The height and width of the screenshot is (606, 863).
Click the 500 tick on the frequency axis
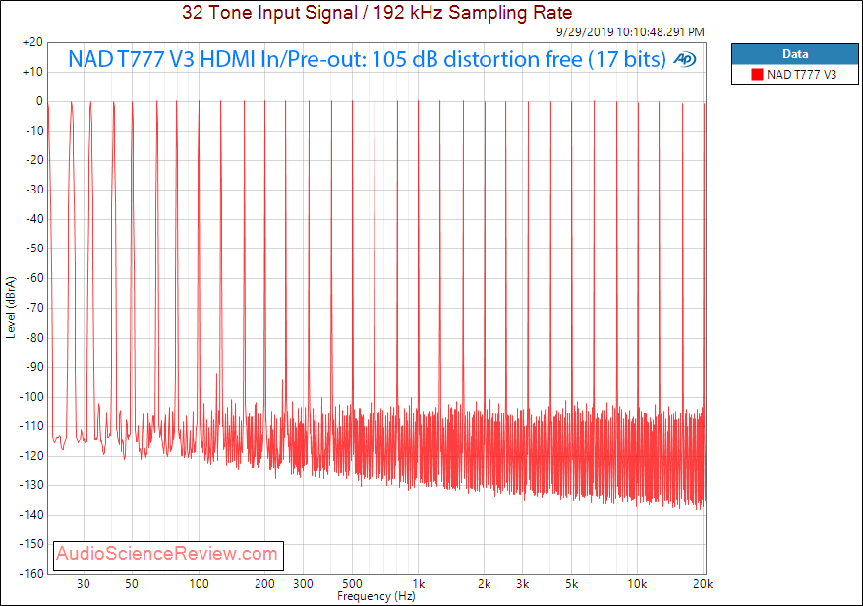click(x=352, y=584)
